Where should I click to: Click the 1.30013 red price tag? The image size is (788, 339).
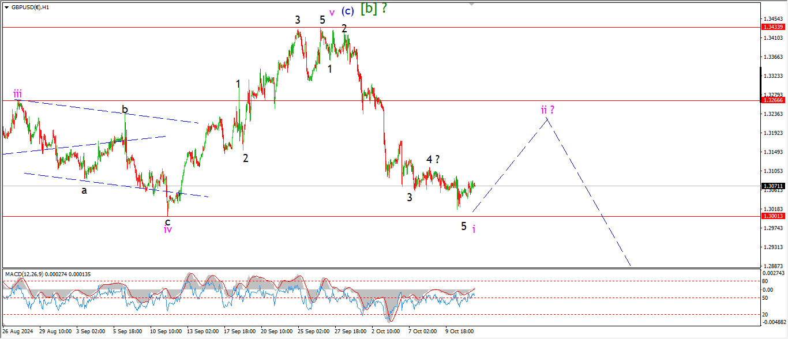[x=773, y=216]
